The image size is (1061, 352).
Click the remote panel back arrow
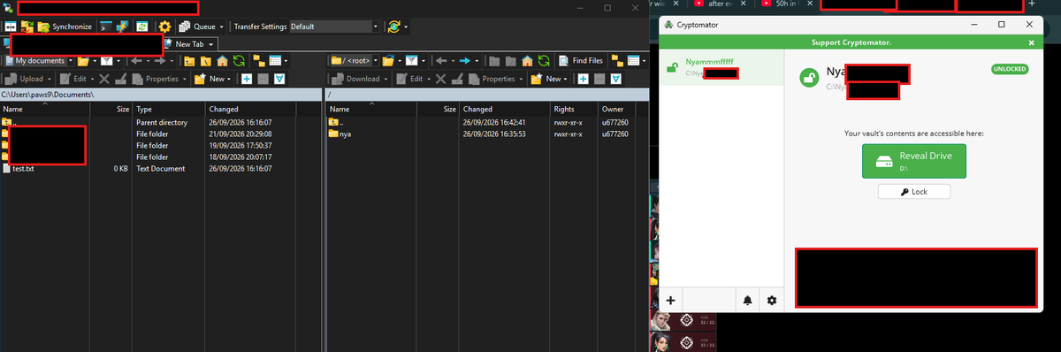click(441, 61)
